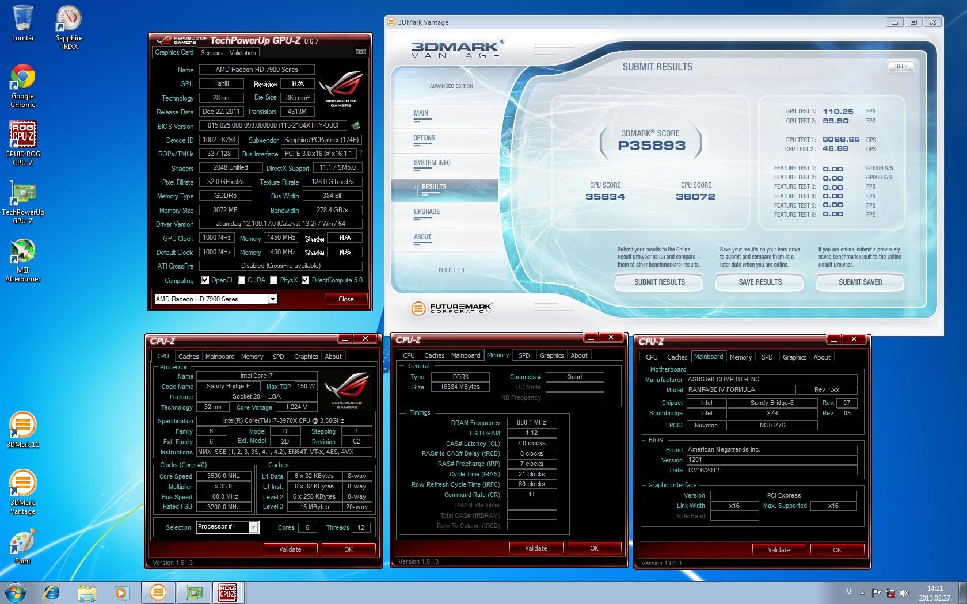
Task: Open the Lomtár recycle bin icon
Action: point(23,23)
